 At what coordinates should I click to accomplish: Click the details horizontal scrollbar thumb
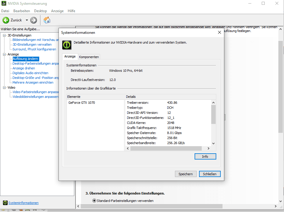point(166,148)
